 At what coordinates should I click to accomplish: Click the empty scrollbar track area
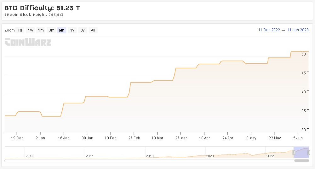pos(148,160)
